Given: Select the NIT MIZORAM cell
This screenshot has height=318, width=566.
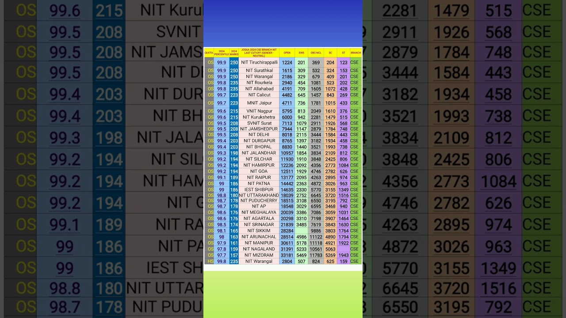Looking at the screenshot, I should pyautogui.click(x=259, y=255).
